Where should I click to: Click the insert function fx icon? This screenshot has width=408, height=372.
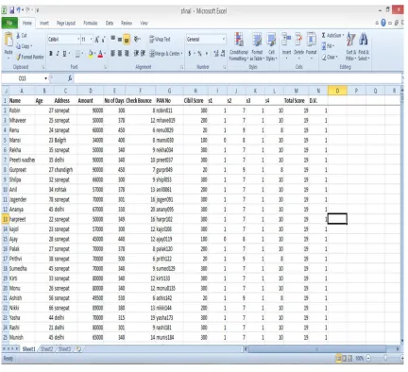pos(70,78)
